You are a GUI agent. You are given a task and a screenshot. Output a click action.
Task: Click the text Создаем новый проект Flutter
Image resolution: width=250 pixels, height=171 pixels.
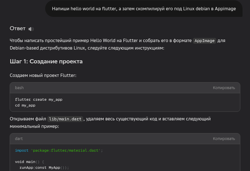43,75
